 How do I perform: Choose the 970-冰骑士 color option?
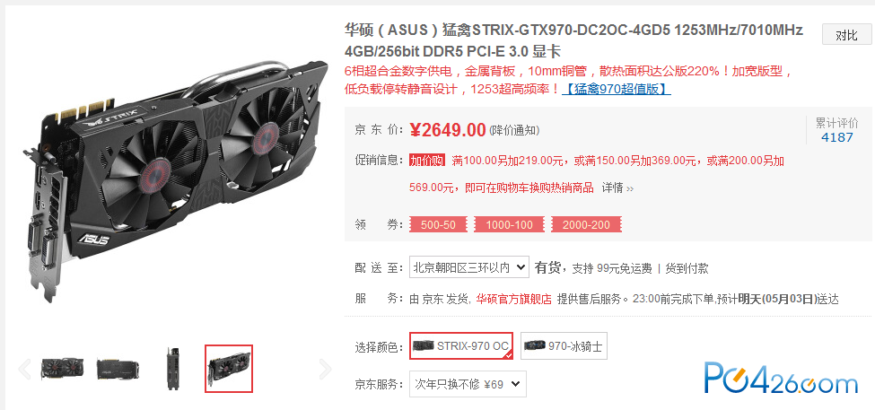click(x=564, y=345)
